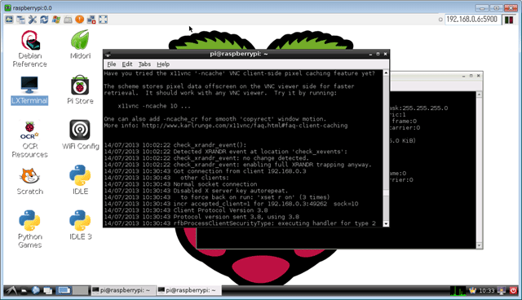Viewport: 522px width, 300px height.
Task: Click the orange exclamation VNC toolbar icon
Action: pos(79,20)
